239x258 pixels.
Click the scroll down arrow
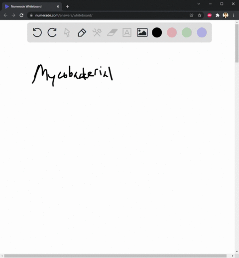237,252
